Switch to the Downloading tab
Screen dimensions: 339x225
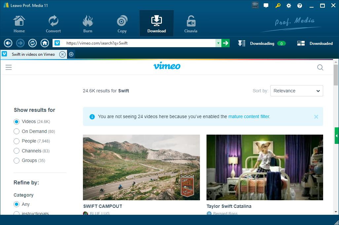pyautogui.click(x=261, y=43)
